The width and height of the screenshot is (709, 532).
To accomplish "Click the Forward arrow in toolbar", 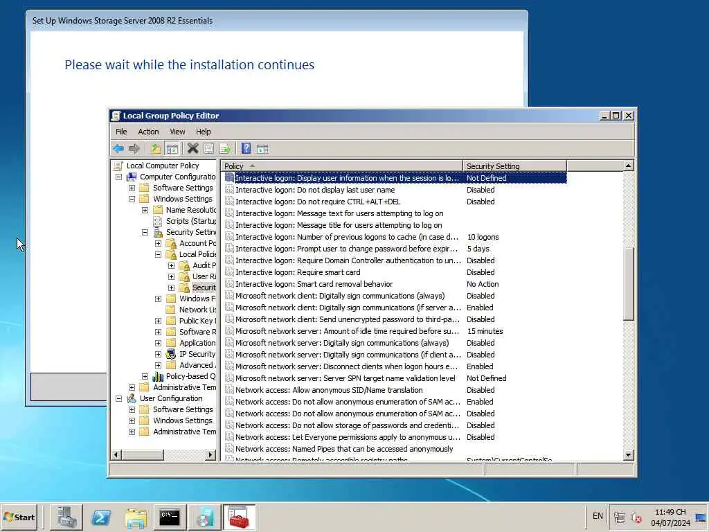I will tap(134, 148).
